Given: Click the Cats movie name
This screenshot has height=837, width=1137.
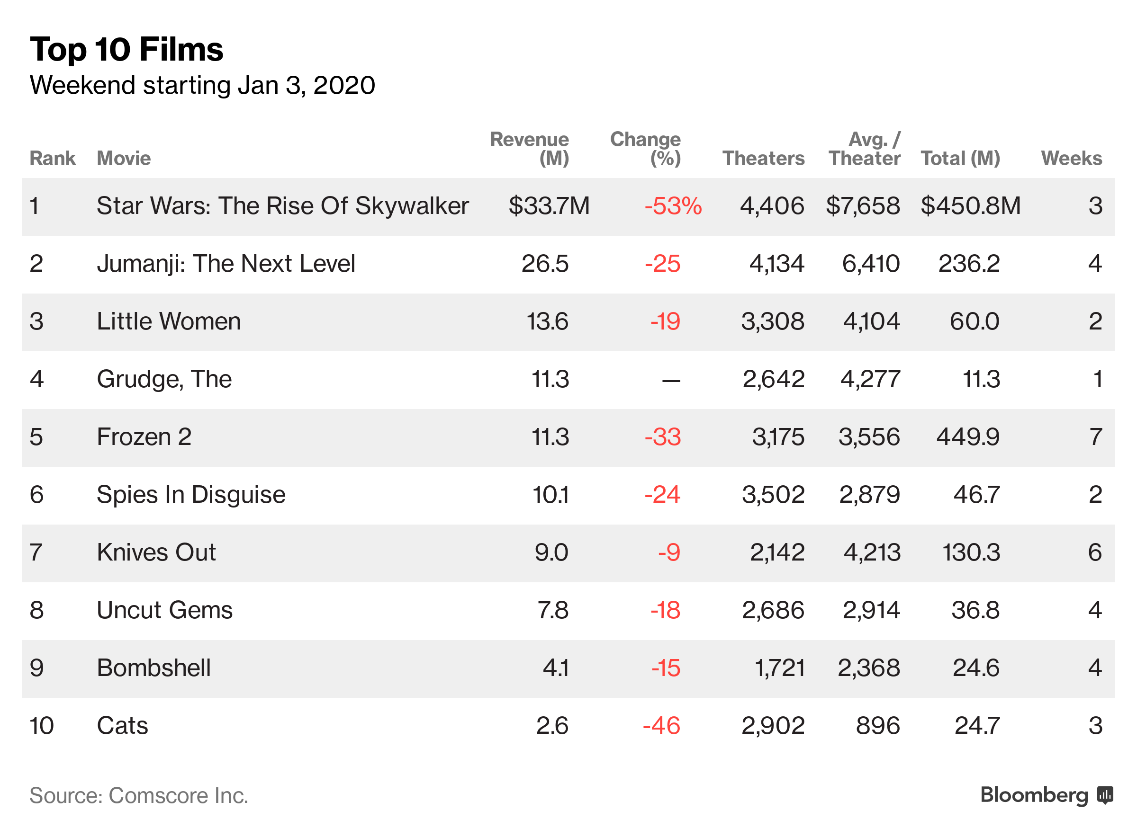Looking at the screenshot, I should click(122, 726).
